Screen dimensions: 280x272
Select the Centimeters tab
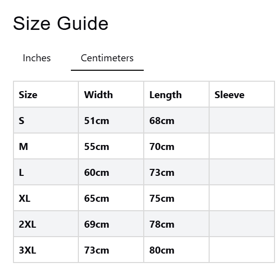point(107,58)
